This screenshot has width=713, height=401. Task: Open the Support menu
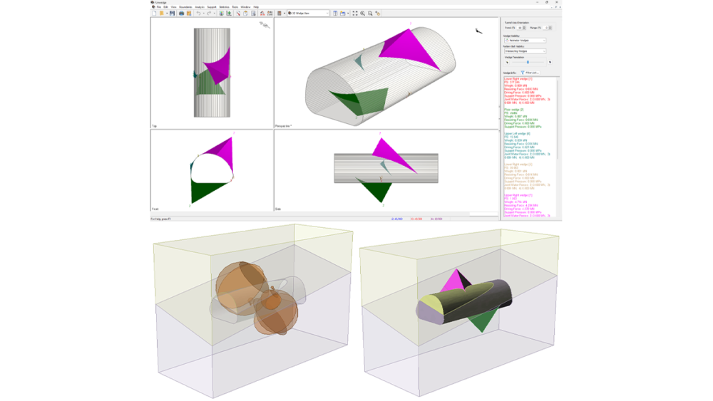(212, 6)
